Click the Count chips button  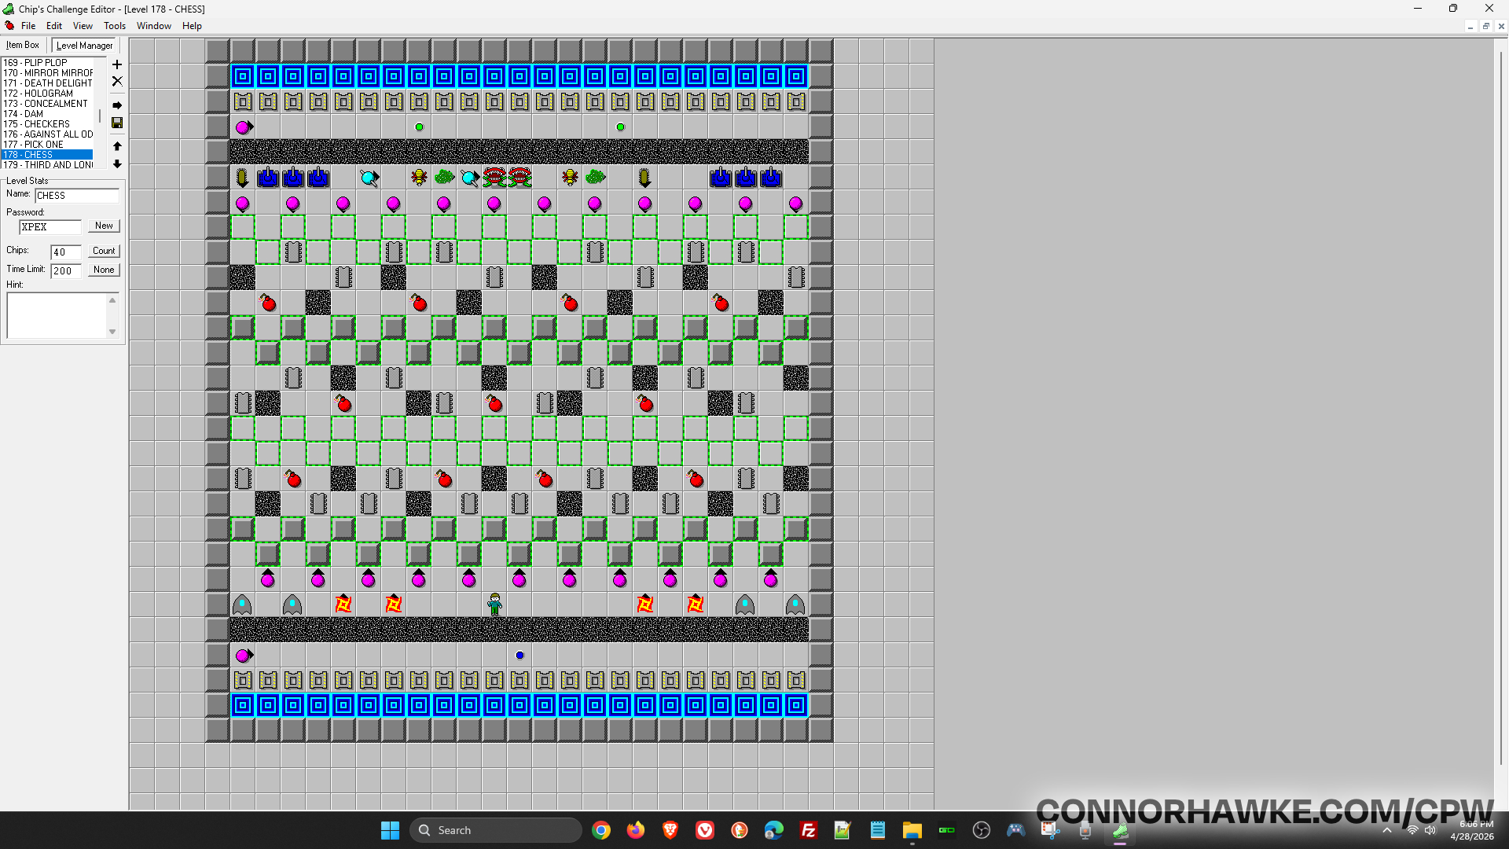tap(104, 251)
